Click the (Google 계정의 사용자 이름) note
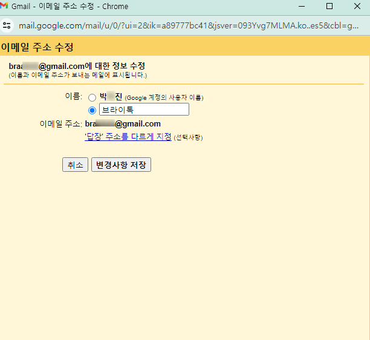 (164, 97)
